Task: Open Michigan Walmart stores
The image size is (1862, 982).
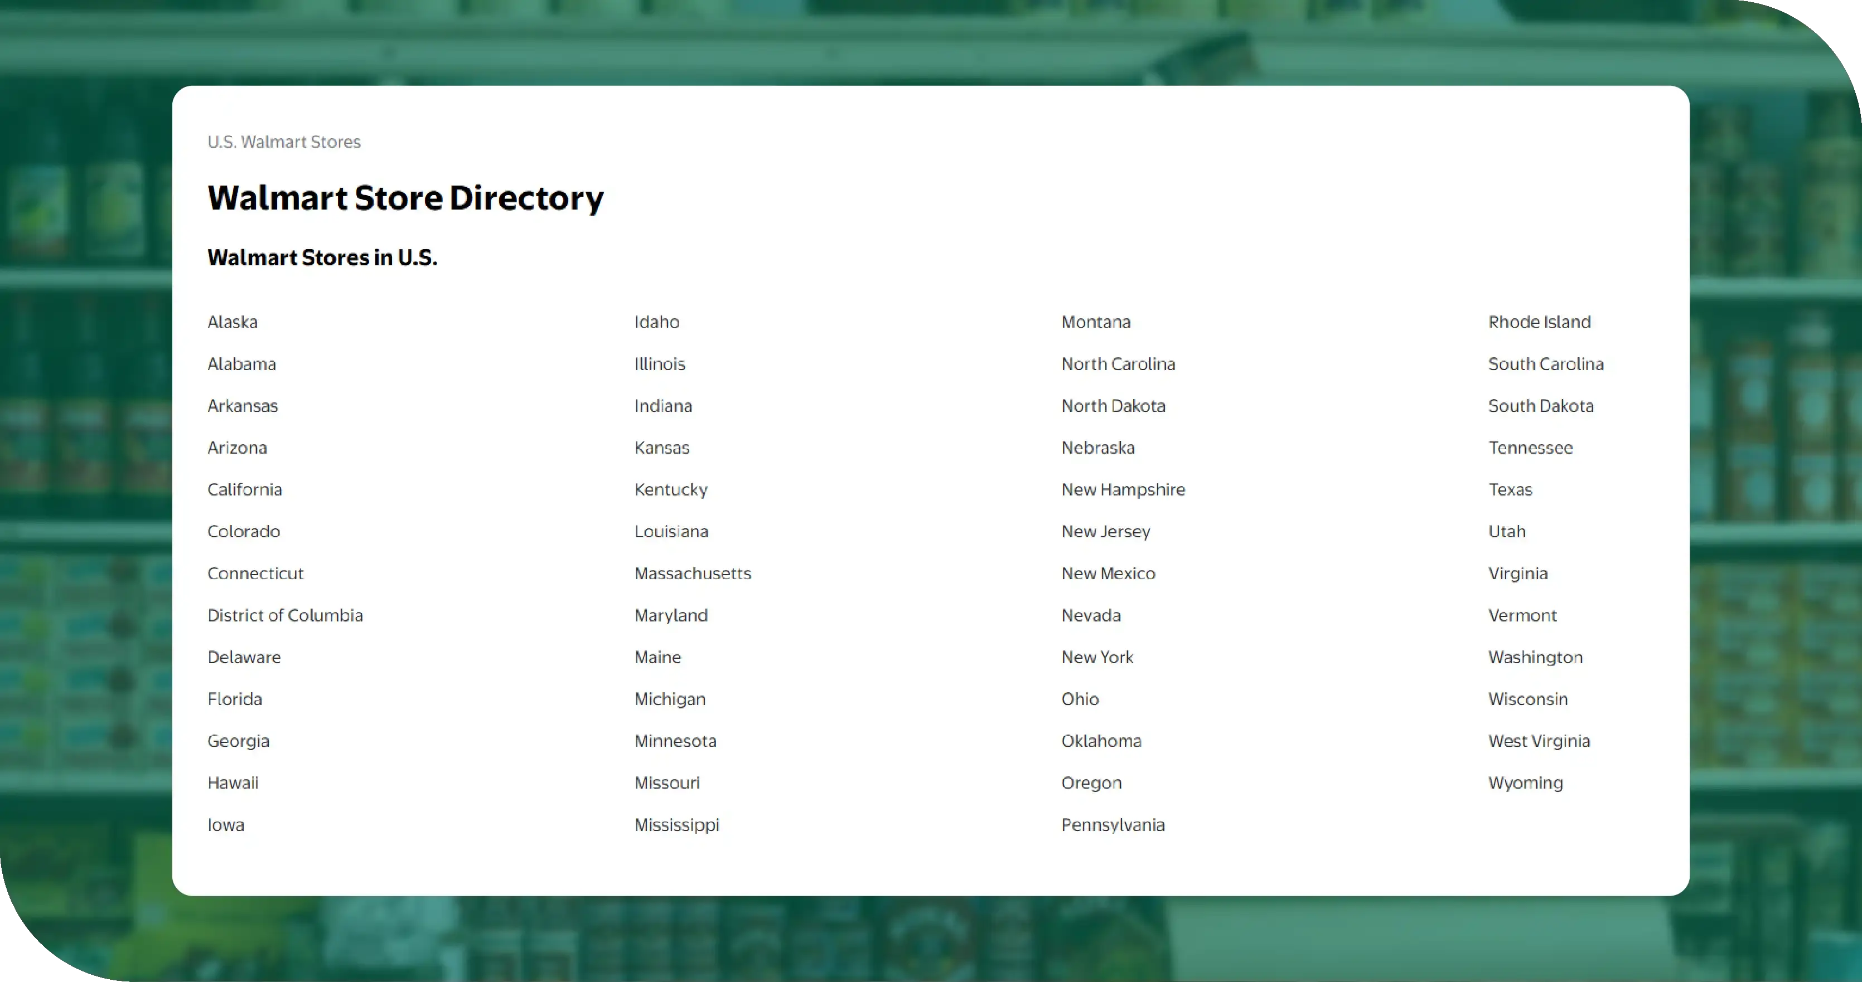Action: [670, 699]
